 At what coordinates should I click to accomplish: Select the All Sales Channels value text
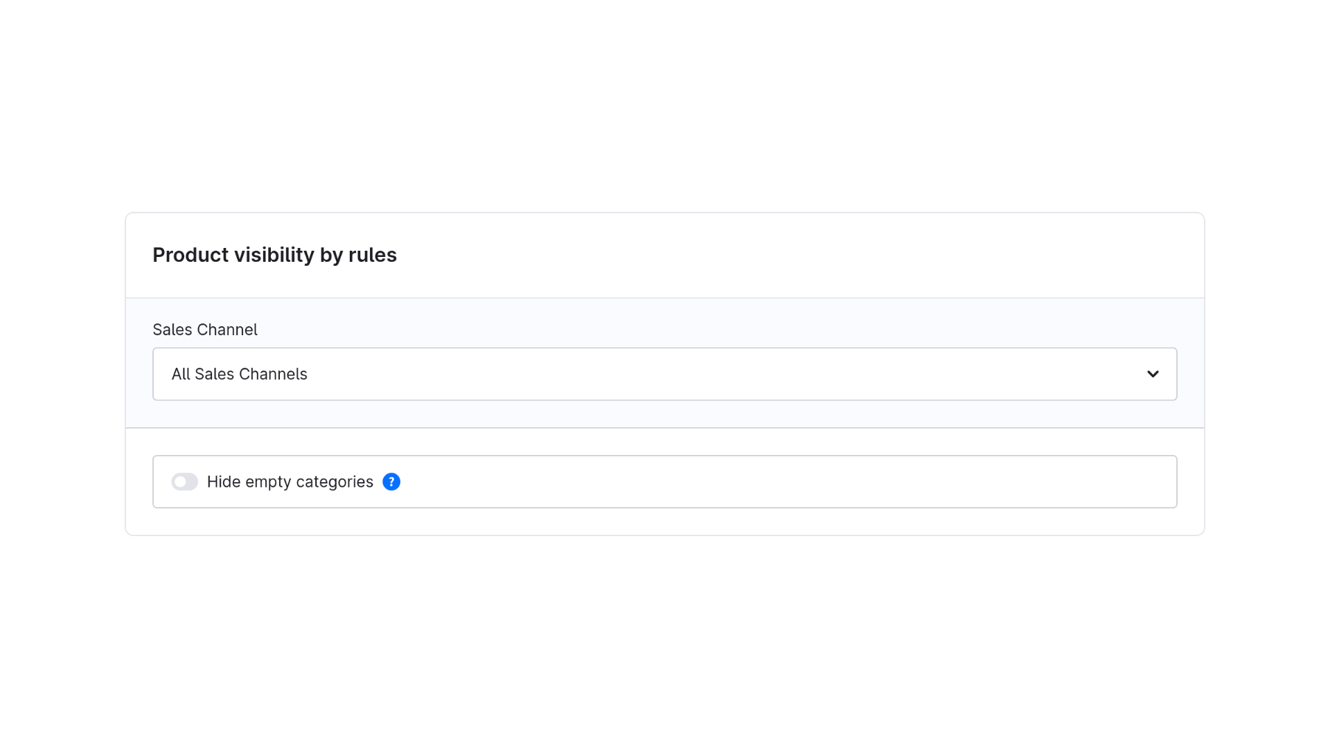(239, 374)
